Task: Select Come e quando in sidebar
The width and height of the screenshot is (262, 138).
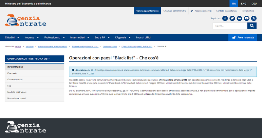Action: (35, 79)
